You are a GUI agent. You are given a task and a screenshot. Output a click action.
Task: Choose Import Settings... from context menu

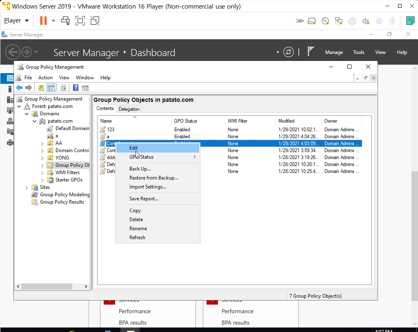[158, 187]
